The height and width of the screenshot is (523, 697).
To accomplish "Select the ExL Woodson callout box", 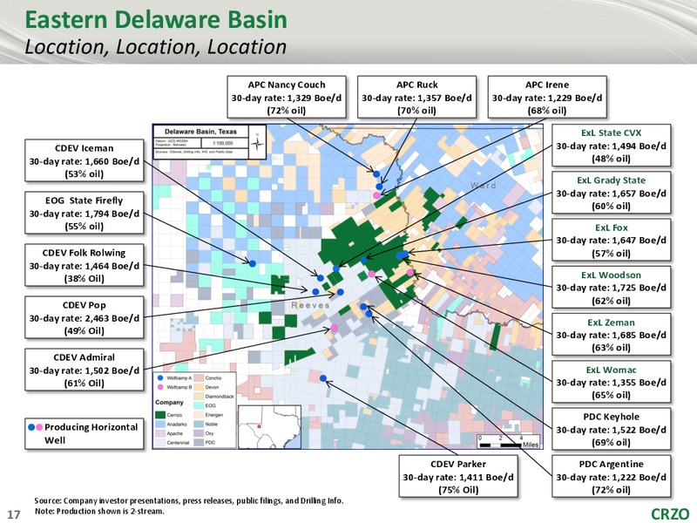I will tap(612, 288).
